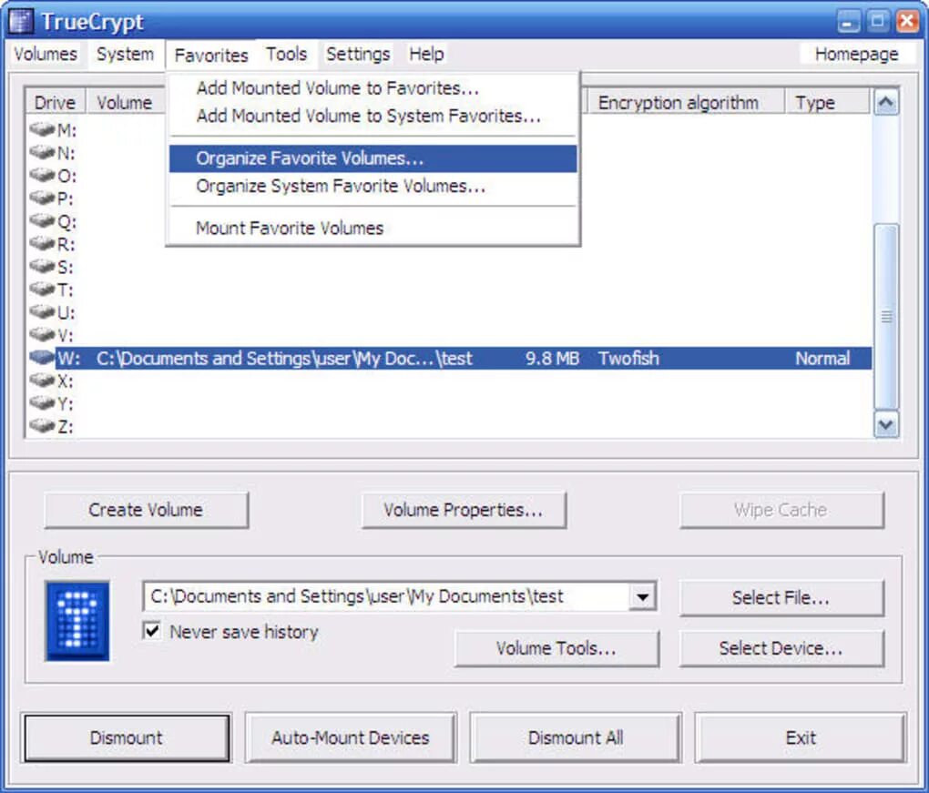Choose Add Mounted Volume to Favorites
The image size is (929, 793).
tap(373, 87)
